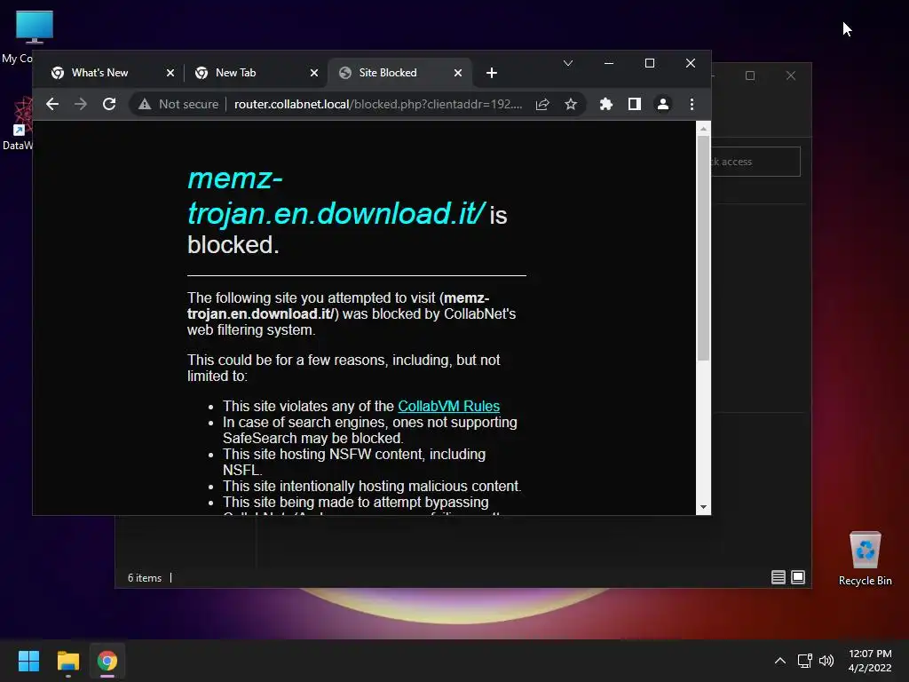The height and width of the screenshot is (682, 909).
Task: Close the File Explorer window behind Chrome
Action: tap(791, 75)
